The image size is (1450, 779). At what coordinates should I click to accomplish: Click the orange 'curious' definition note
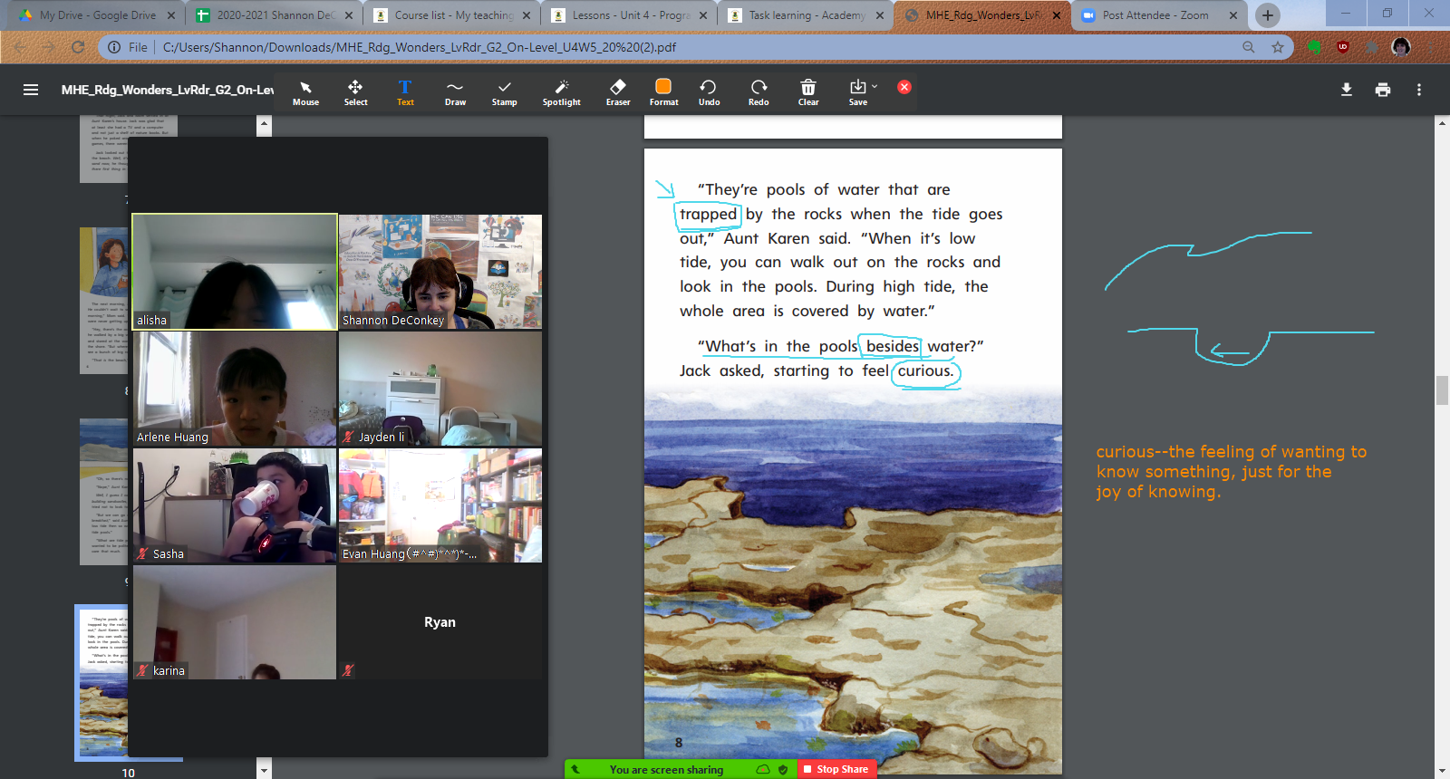click(x=1231, y=471)
